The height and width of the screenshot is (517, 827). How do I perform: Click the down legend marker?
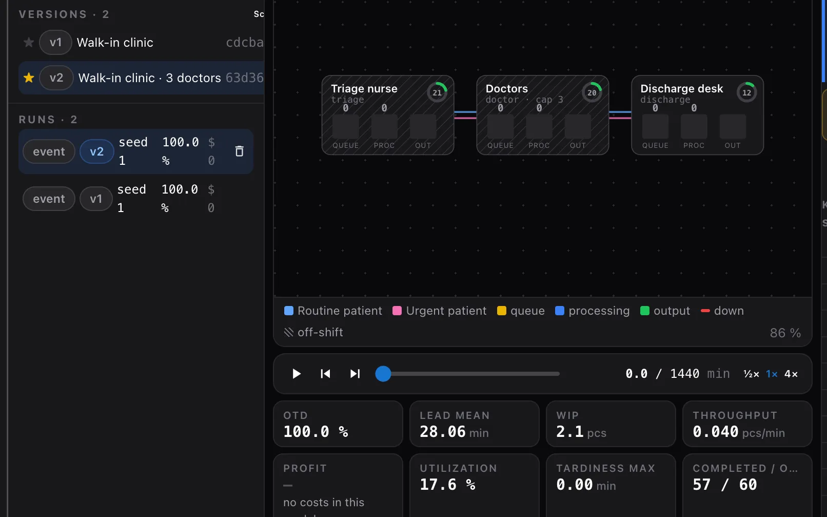(x=705, y=311)
